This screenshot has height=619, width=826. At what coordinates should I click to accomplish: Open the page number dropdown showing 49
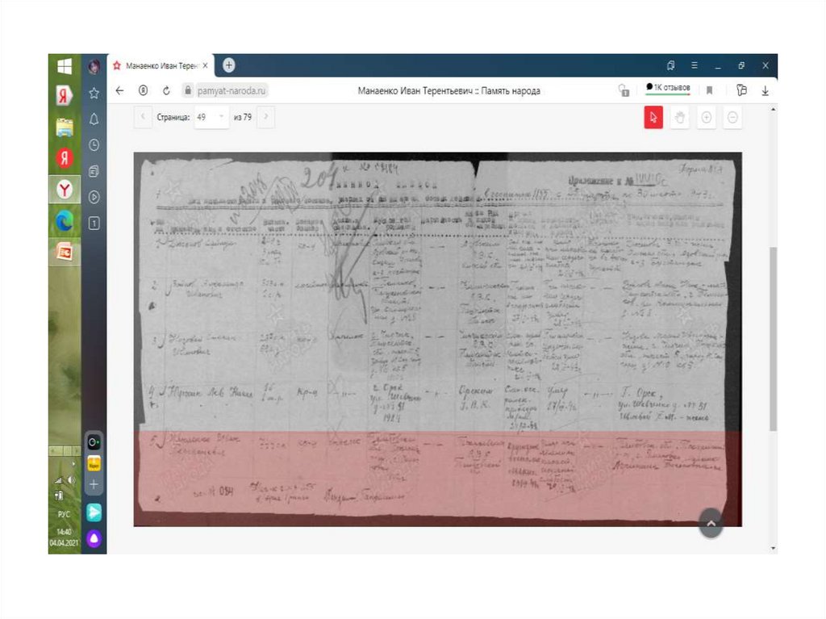coord(211,117)
